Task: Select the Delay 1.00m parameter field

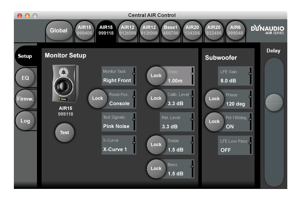Action: 180,76
